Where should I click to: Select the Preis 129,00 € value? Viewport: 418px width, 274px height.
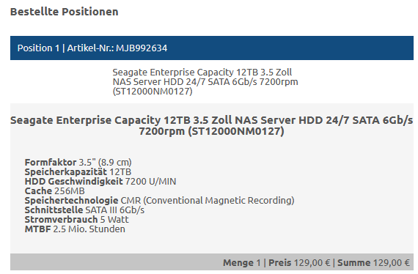[x=299, y=263]
